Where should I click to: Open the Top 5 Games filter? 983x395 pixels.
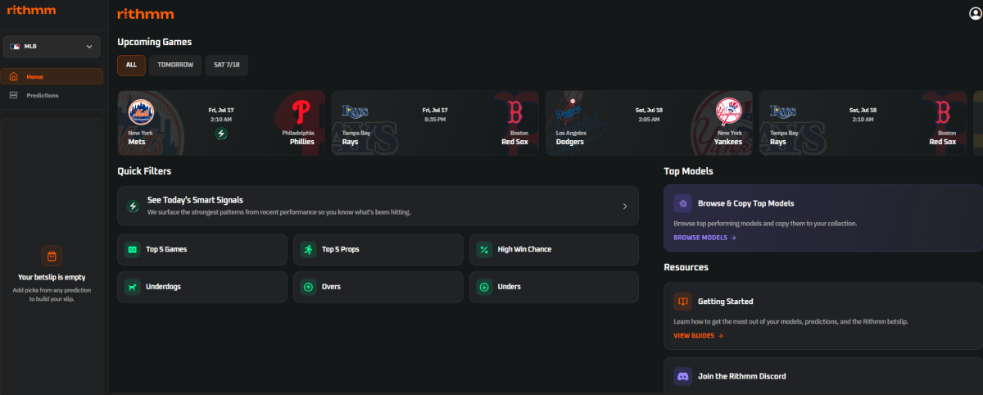pyautogui.click(x=202, y=249)
